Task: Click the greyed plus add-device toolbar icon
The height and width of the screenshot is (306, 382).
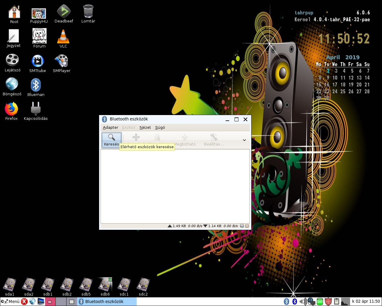Action: (x=136, y=137)
